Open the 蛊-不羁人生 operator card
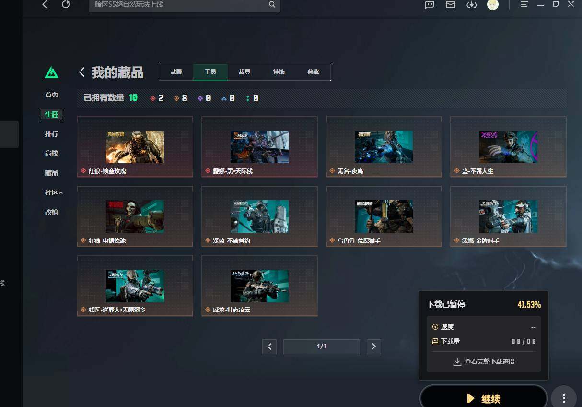This screenshot has width=582, height=407. [x=508, y=147]
